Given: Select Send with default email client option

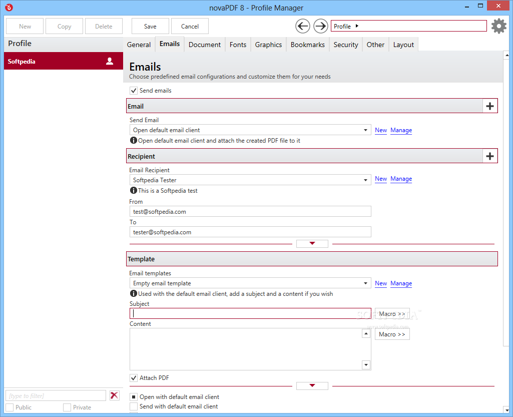Looking at the screenshot, I should coord(134,406).
